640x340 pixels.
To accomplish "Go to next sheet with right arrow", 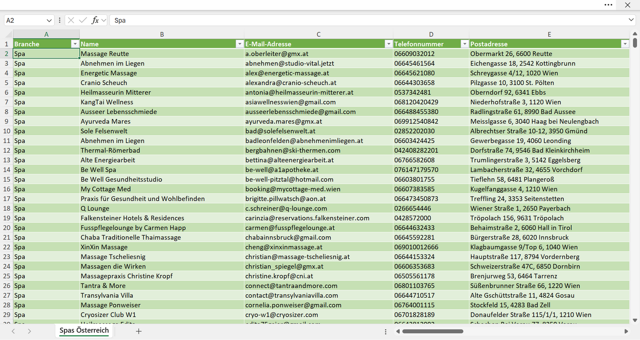I will pos(29,331).
